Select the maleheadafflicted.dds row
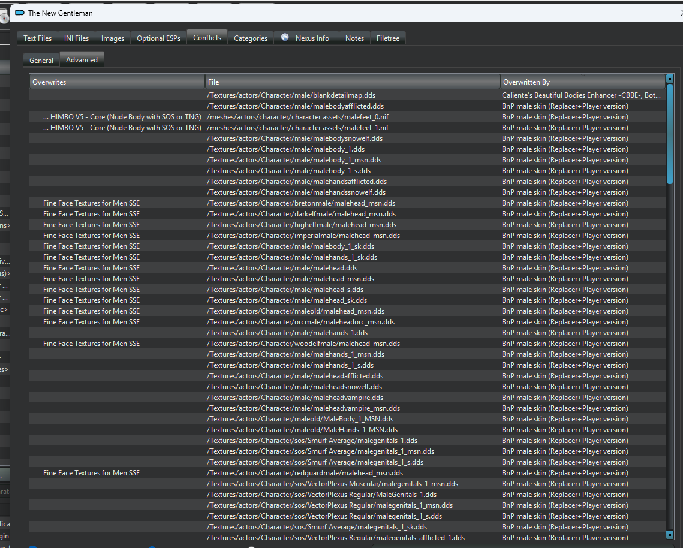Viewport: 683px width, 548px height. point(347,375)
